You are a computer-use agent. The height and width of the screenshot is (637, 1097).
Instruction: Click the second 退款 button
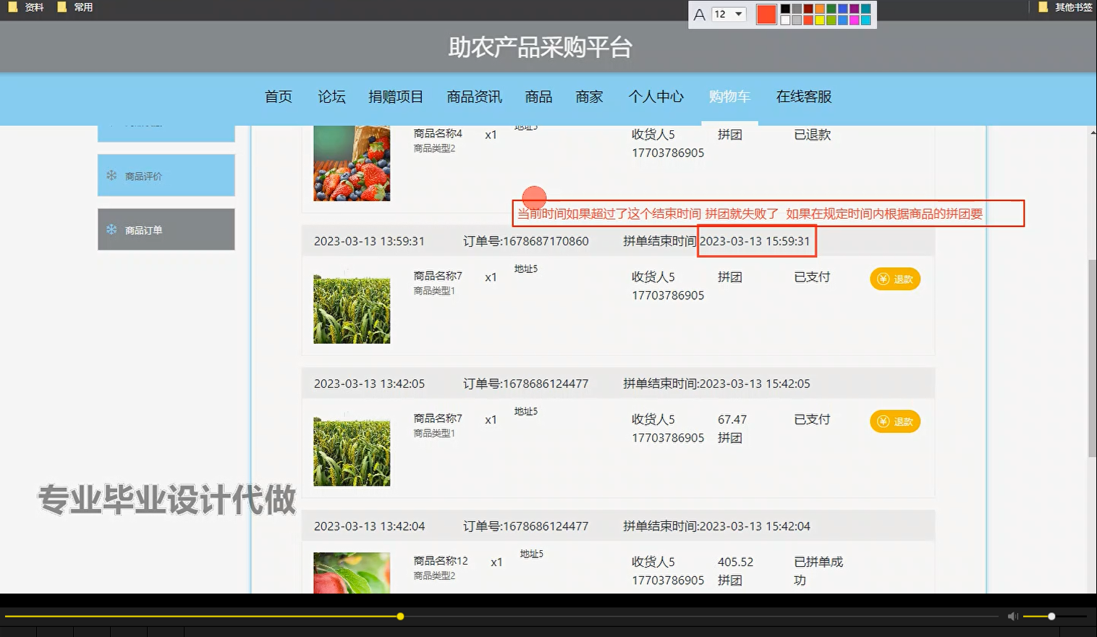(x=895, y=421)
